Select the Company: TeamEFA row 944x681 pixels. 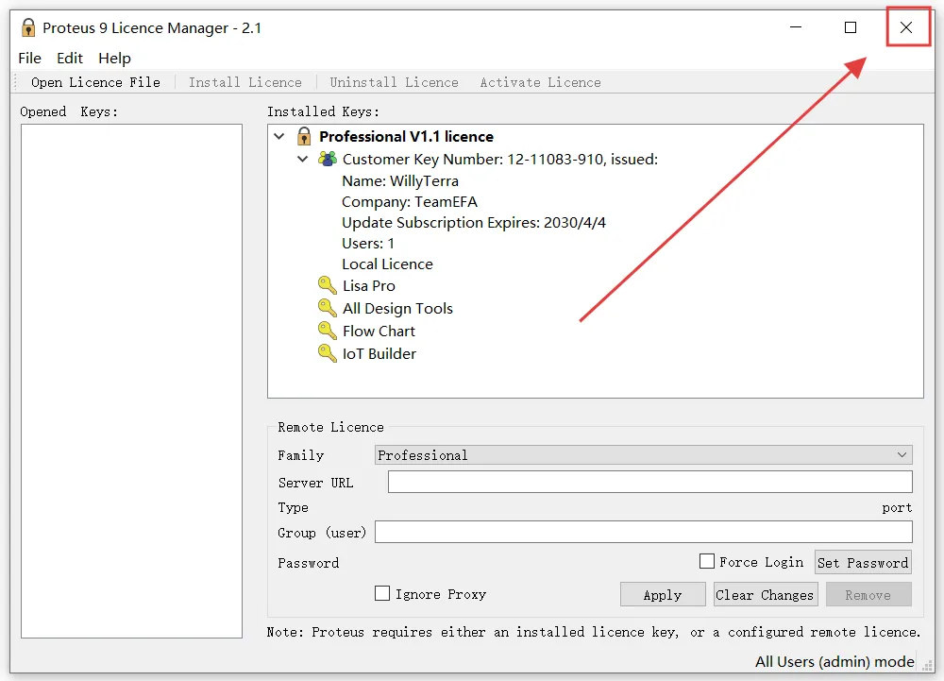[x=410, y=202]
